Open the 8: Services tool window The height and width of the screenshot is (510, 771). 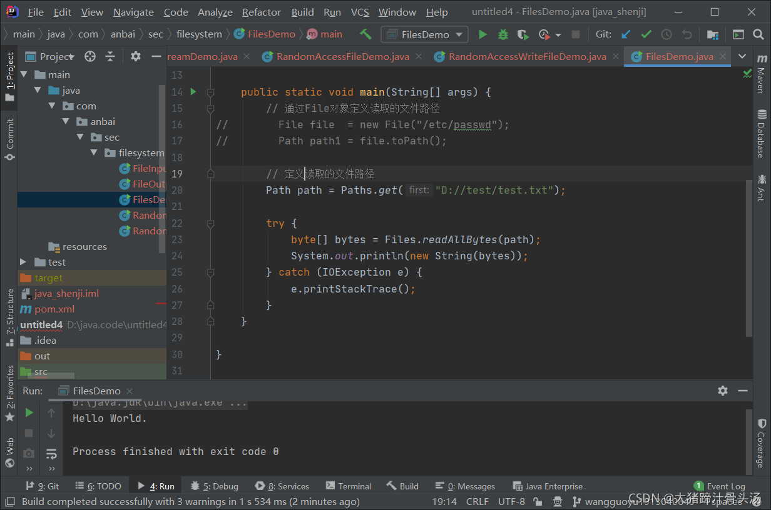[282, 486]
